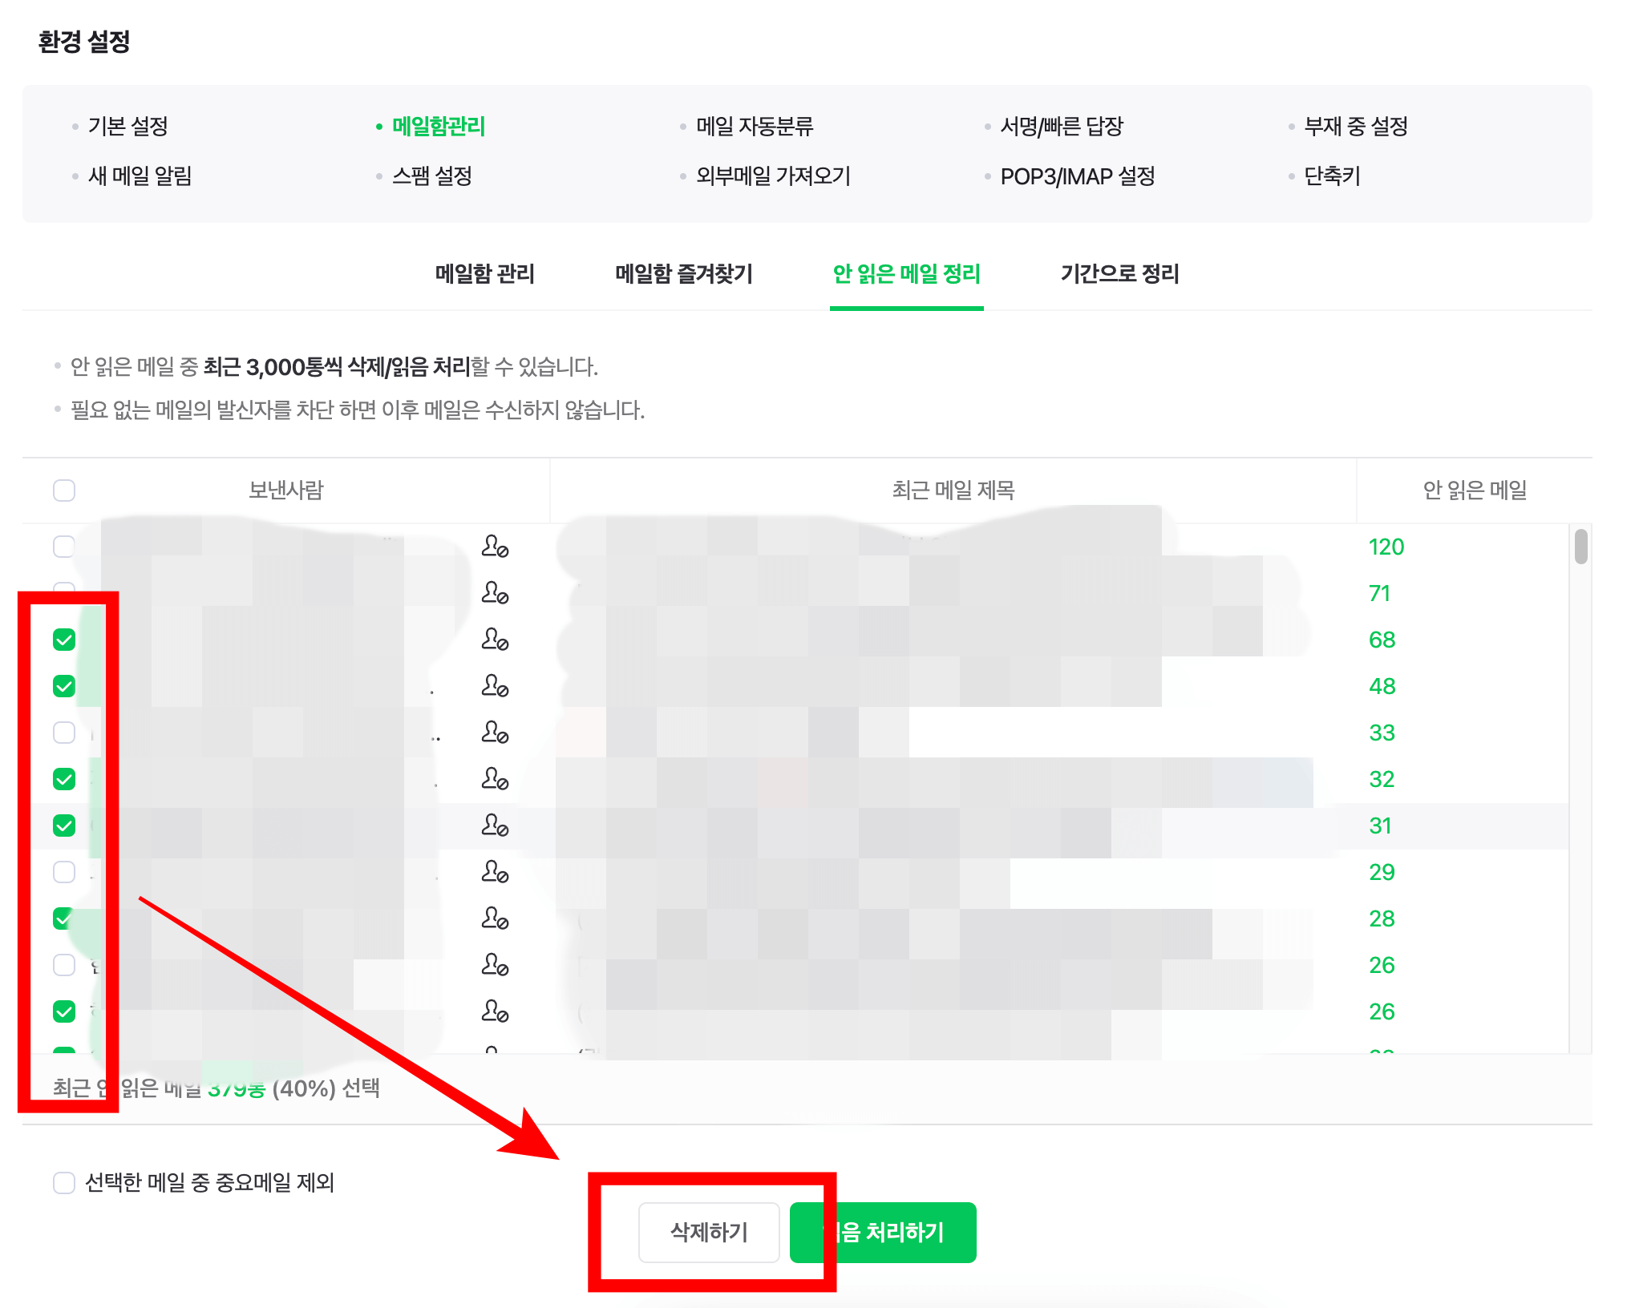Block sender icon in the 31-unread row
Viewport: 1639px width, 1308px height.
495,826
